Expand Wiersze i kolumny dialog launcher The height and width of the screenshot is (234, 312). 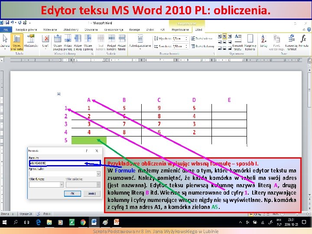[92, 54]
